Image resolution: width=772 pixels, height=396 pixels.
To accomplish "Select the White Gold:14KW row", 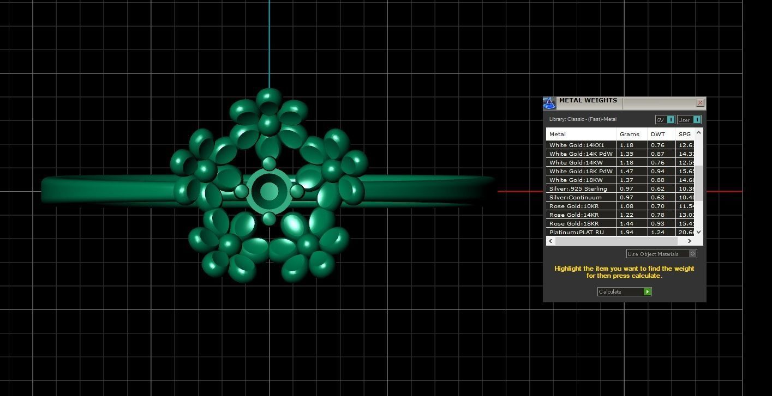I will [x=620, y=162].
